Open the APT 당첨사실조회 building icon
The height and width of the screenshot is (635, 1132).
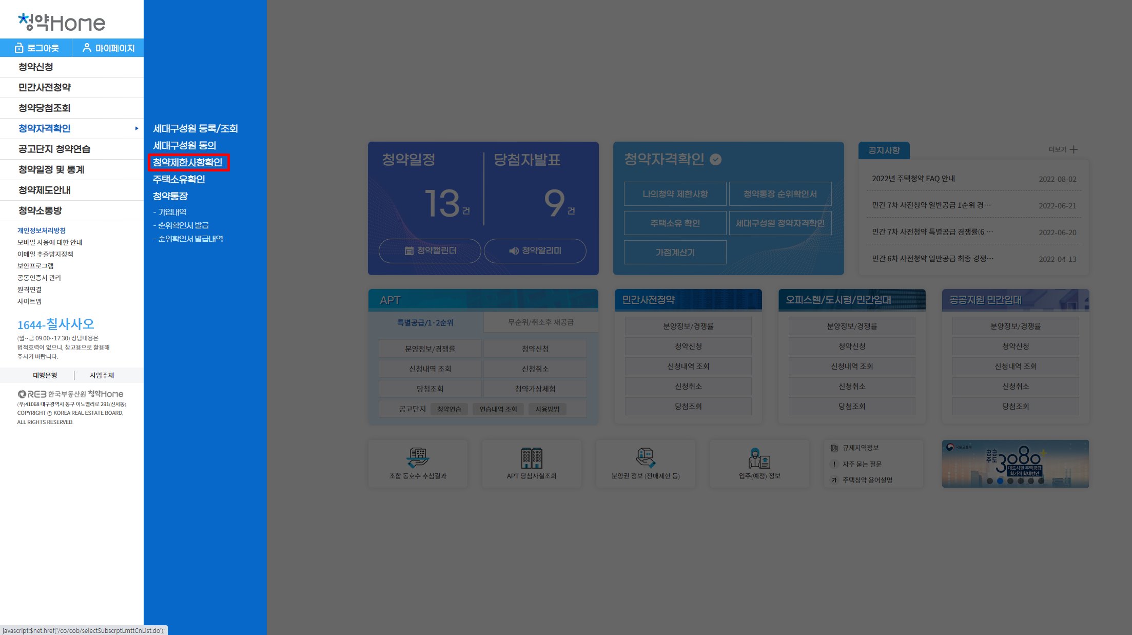pos(532,457)
